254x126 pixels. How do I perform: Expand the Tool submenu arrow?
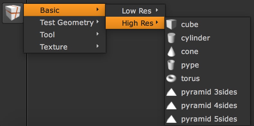point(98,34)
